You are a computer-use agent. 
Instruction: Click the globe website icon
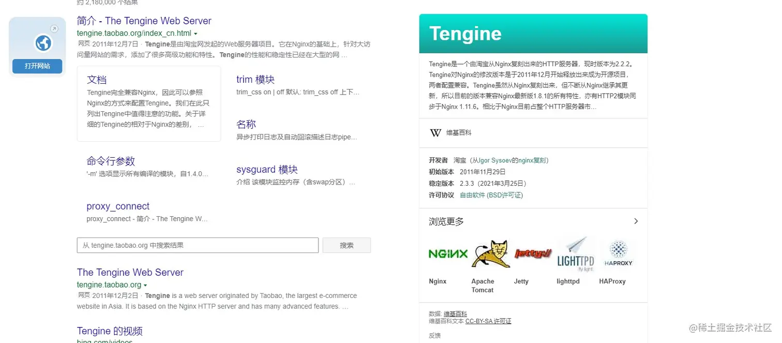pyautogui.click(x=43, y=43)
